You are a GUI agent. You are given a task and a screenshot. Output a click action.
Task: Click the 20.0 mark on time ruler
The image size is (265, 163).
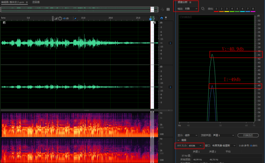[x=111, y=18]
